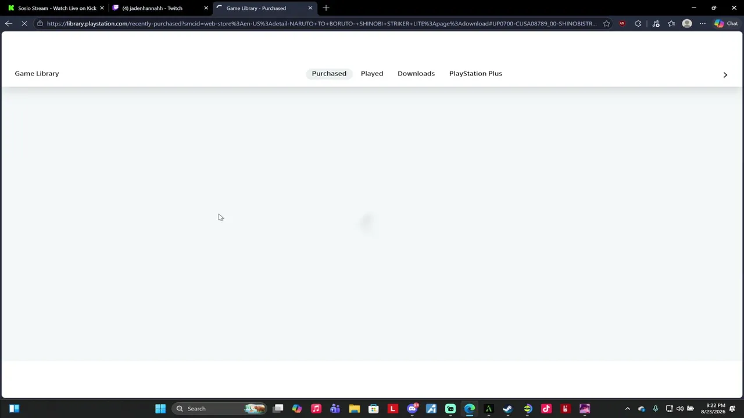Open the Downloads tab
Image resolution: width=744 pixels, height=418 pixels.
pyautogui.click(x=416, y=74)
